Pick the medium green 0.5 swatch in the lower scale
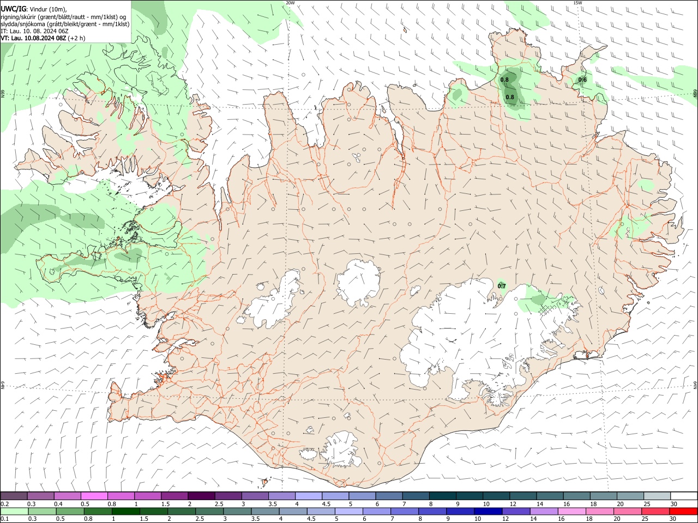Viewport: 698px width, 523px height. click(70, 512)
